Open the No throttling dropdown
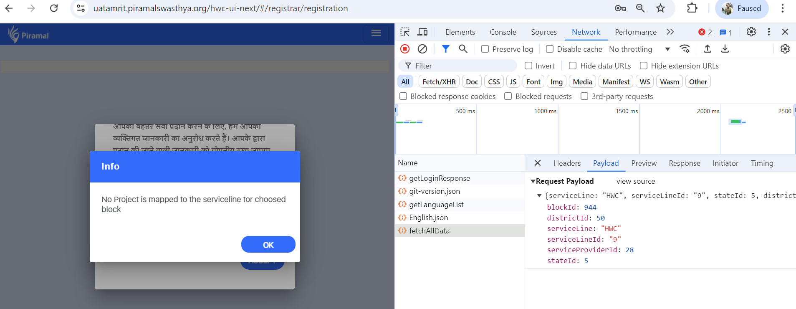This screenshot has width=796, height=309. [639, 49]
